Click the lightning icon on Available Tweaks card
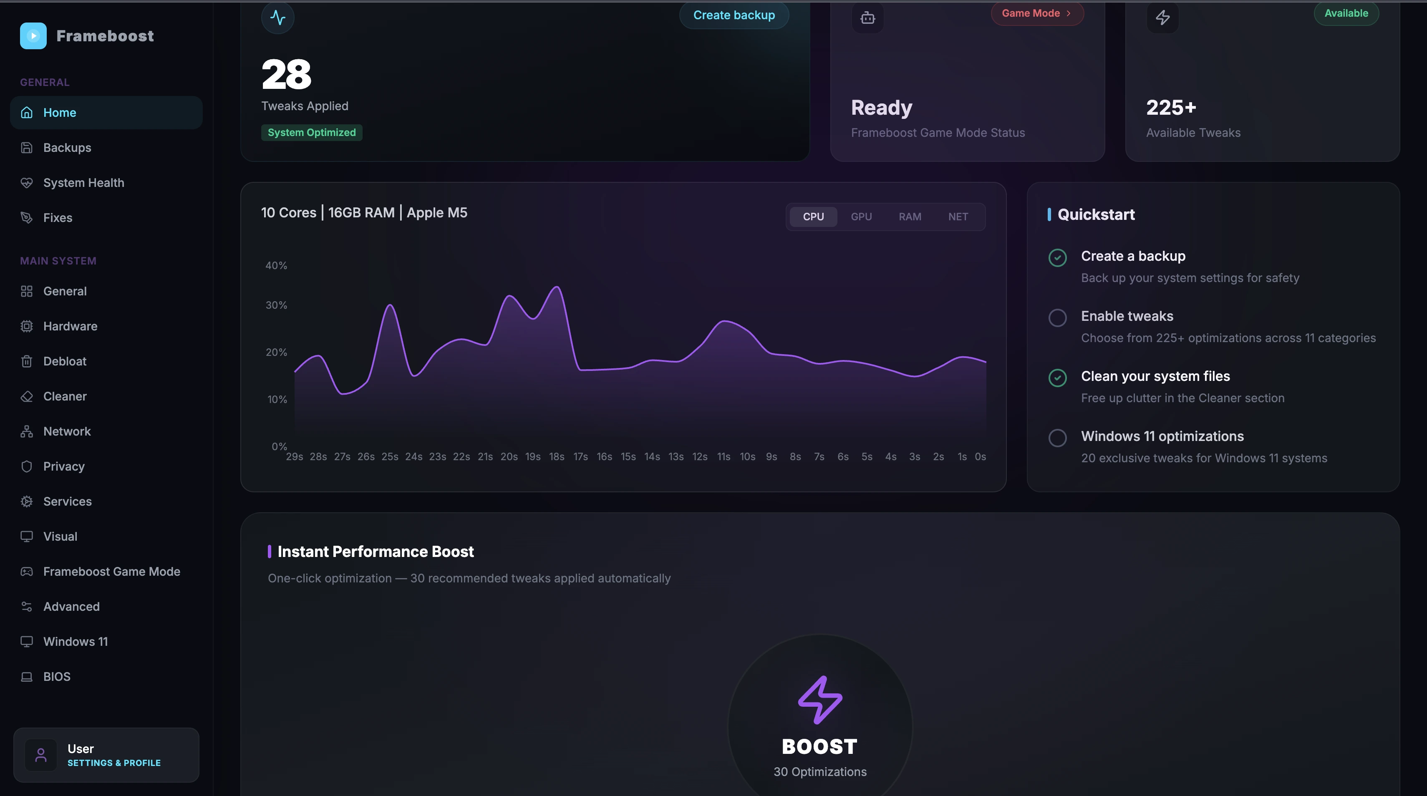 click(x=1163, y=18)
